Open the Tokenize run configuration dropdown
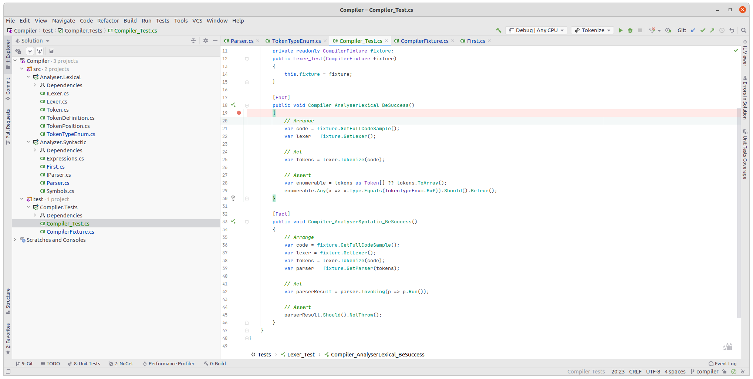Image resolution: width=753 pixels, height=379 pixels. click(x=592, y=30)
